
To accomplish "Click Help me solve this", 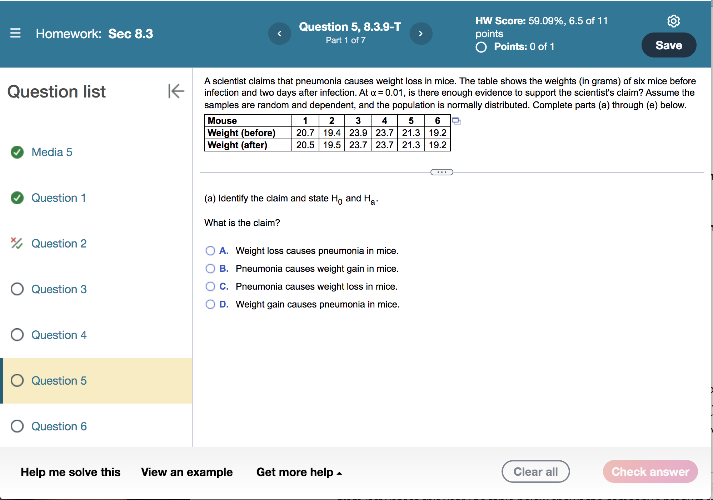I will pyautogui.click(x=70, y=472).
